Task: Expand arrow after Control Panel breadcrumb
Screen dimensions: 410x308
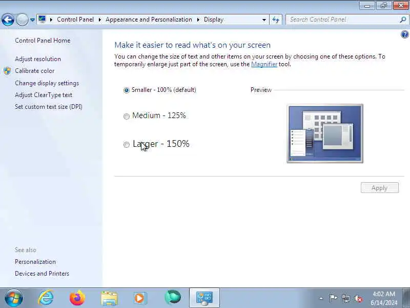Action: 100,20
